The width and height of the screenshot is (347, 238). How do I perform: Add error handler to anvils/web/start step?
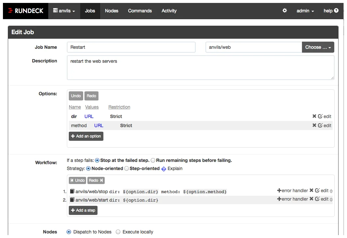click(292, 199)
